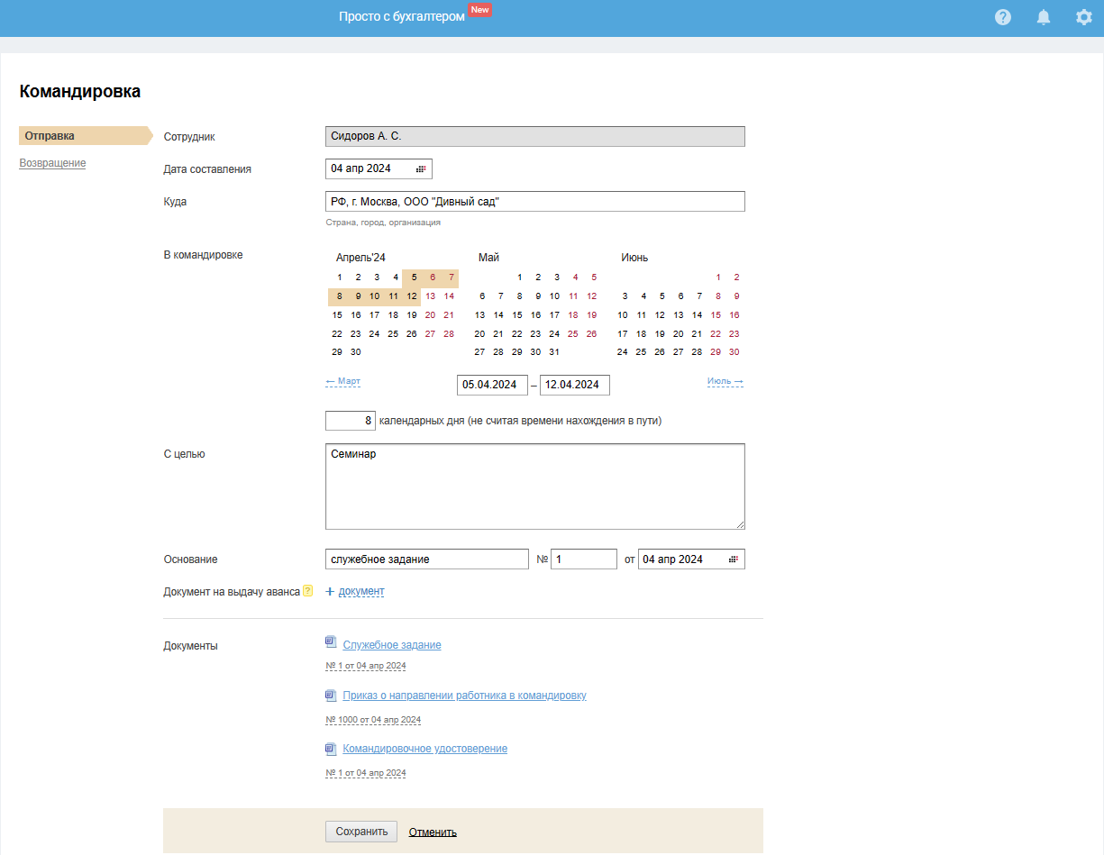Edit Служебное задание number № 1 от 04 апр
The height and width of the screenshot is (855, 1104).
click(x=366, y=666)
